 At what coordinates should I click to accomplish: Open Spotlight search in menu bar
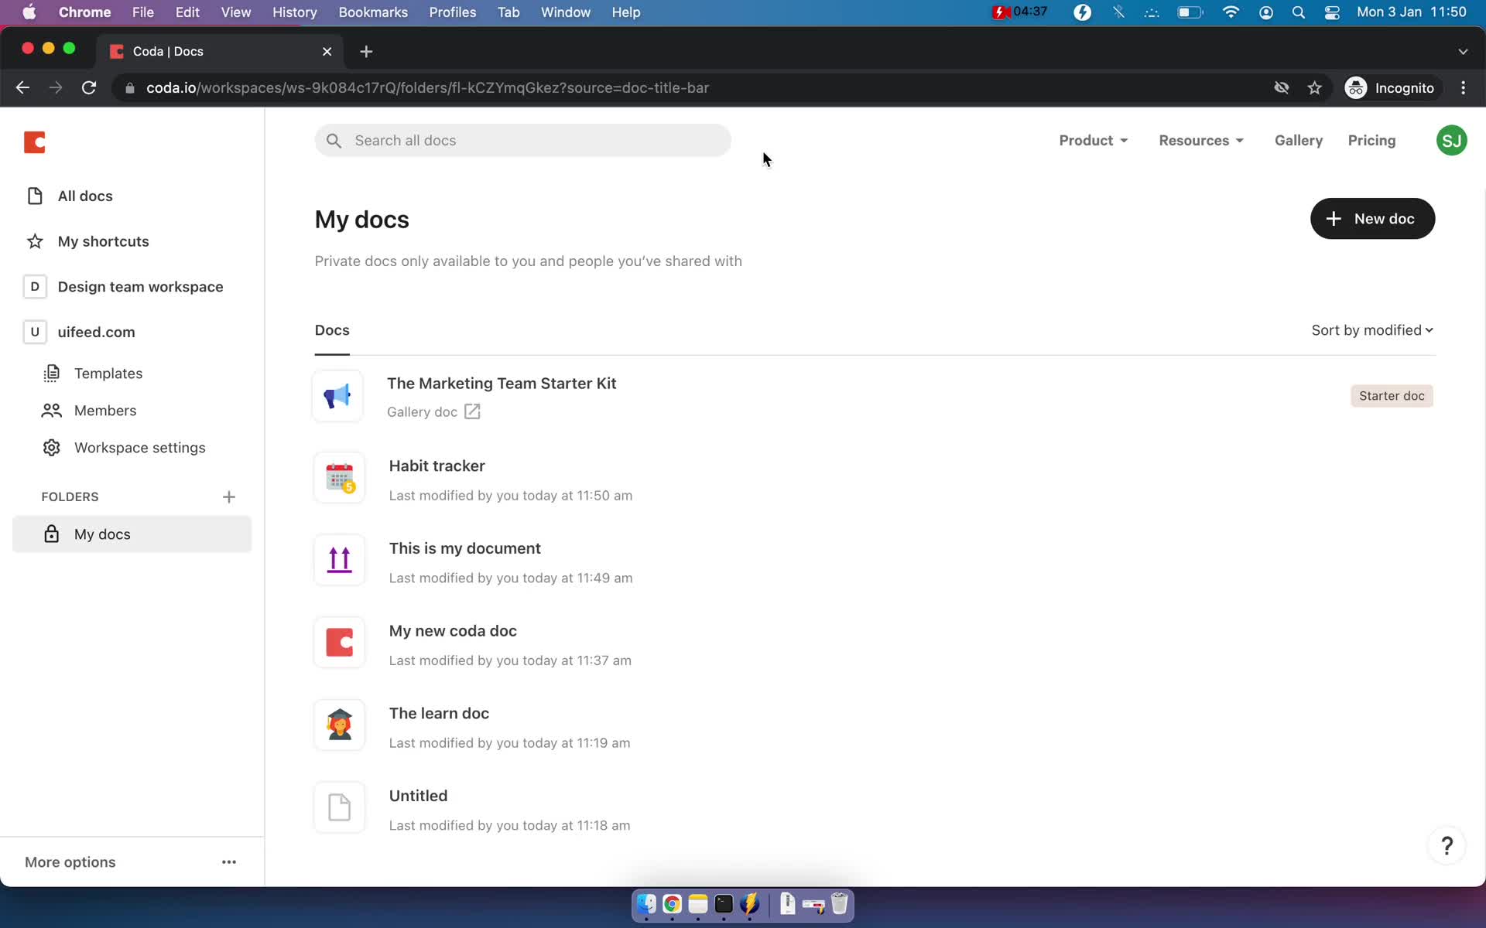click(1299, 12)
